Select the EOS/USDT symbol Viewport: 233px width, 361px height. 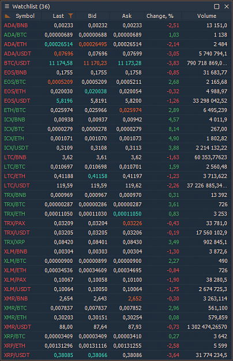point(17,101)
